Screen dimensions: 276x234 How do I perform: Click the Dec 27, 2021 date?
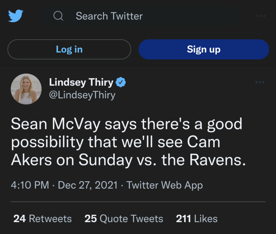[x=88, y=185]
